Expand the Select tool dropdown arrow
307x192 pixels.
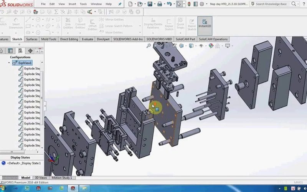tap(184, 4)
